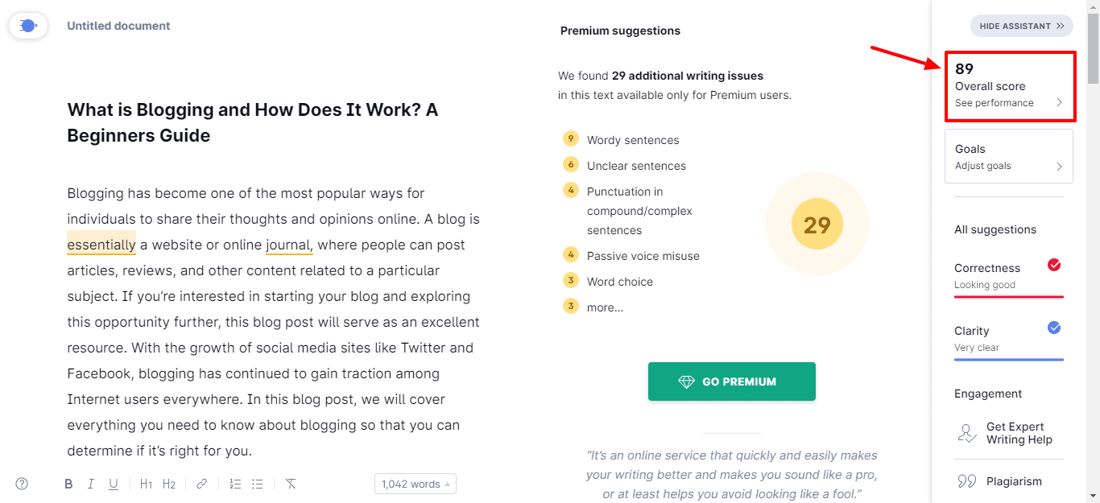Apply Heading 1 style
The height and width of the screenshot is (503, 1100).
[146, 484]
